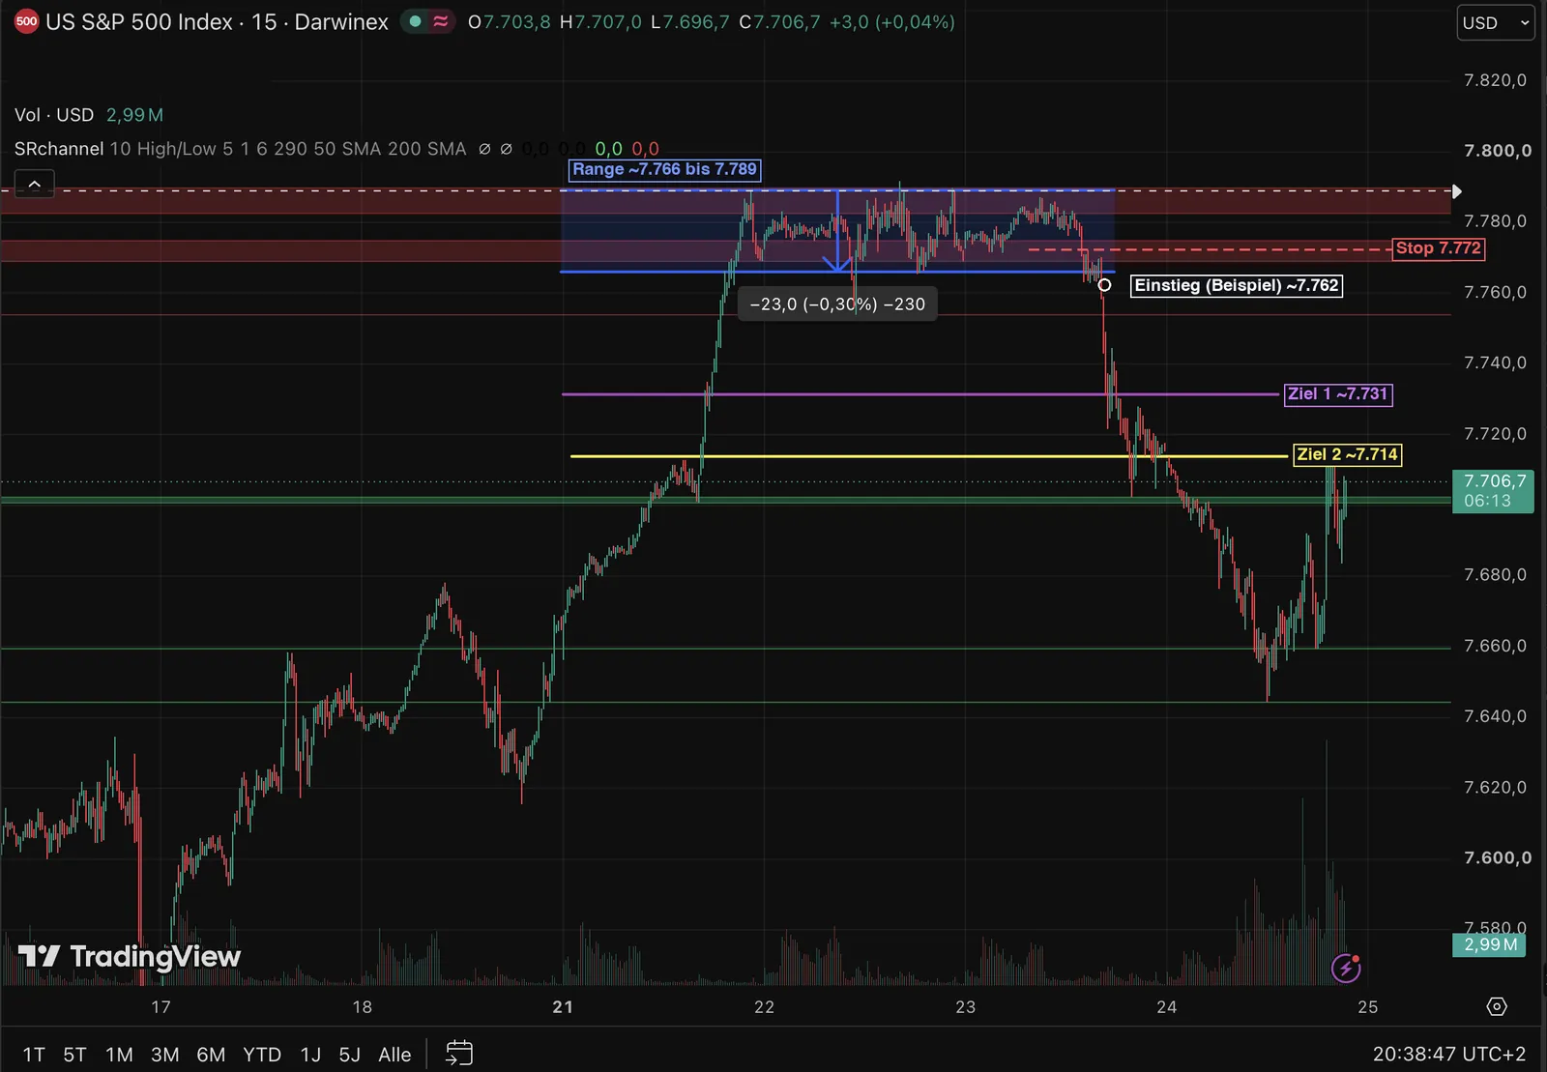
Task: Select the 6M time range
Action: click(x=211, y=1054)
